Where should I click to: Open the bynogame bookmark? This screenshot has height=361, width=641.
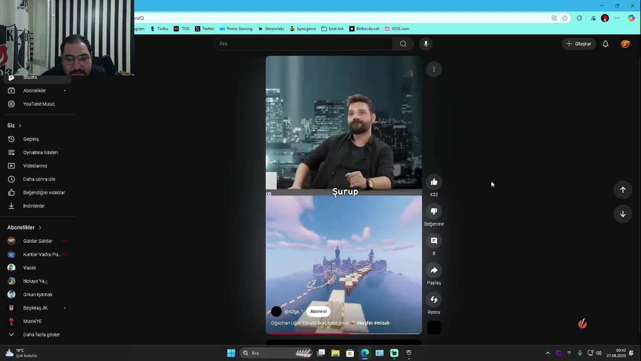pos(303,29)
